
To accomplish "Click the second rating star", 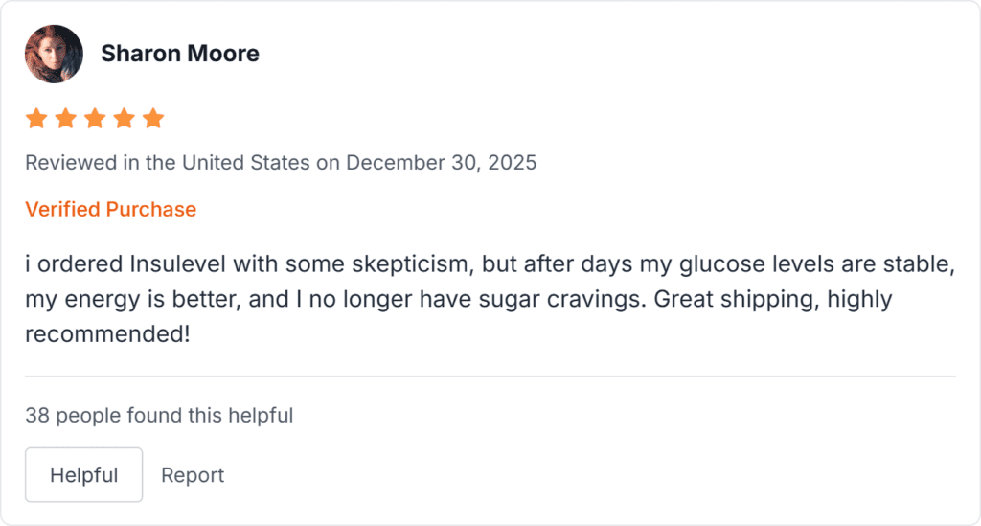I will pyautogui.click(x=66, y=119).
